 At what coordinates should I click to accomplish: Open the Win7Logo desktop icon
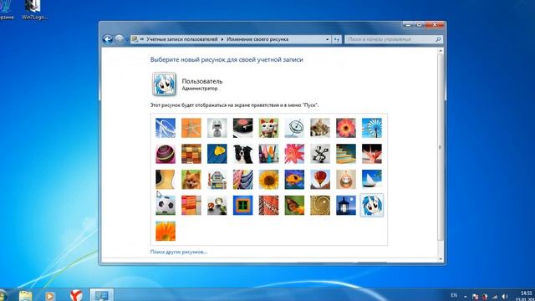pos(34,10)
